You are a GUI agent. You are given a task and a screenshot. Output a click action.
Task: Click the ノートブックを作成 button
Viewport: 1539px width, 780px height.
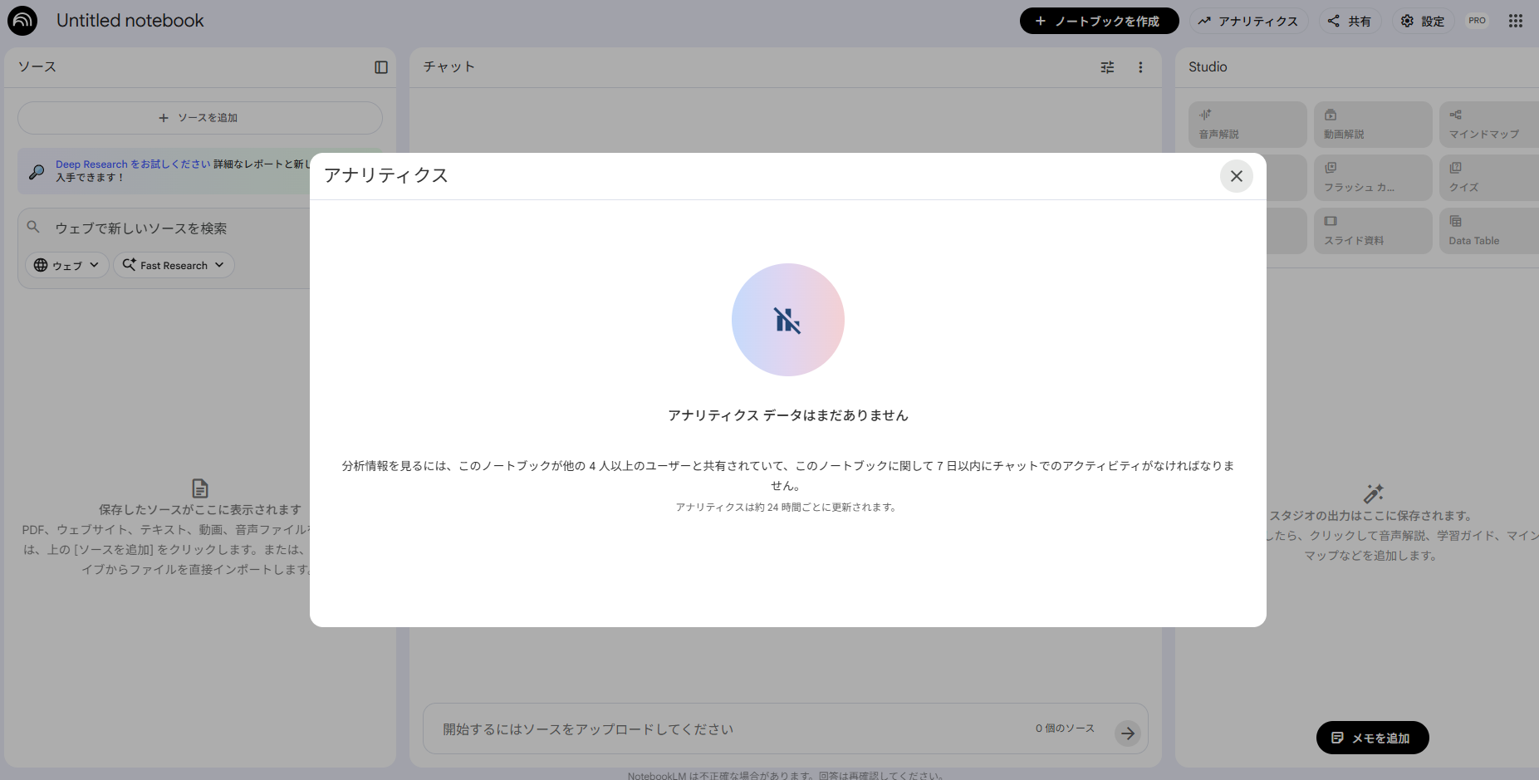point(1099,21)
